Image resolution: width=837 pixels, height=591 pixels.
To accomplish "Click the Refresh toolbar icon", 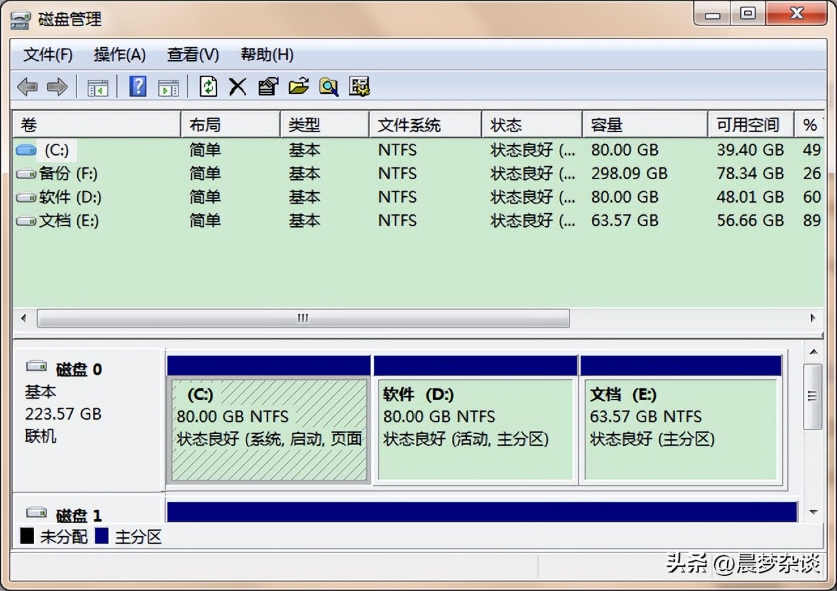I will point(208,86).
